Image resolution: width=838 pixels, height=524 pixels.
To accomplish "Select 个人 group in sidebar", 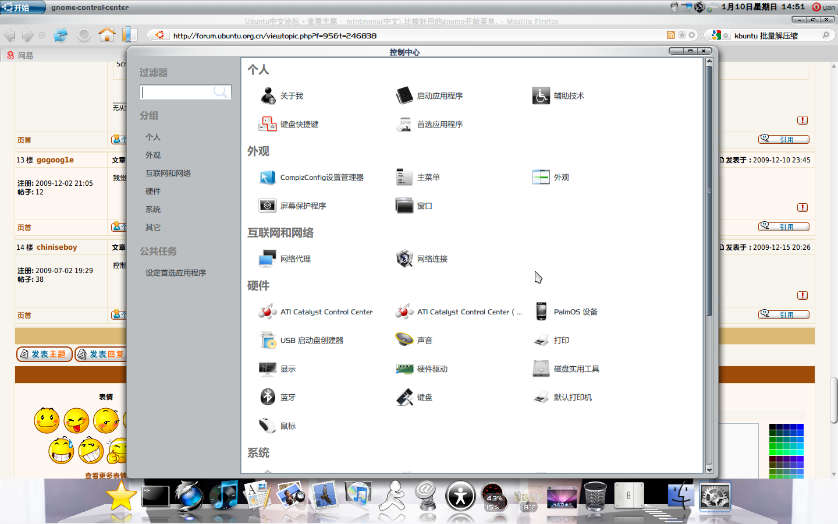I will click(x=153, y=137).
